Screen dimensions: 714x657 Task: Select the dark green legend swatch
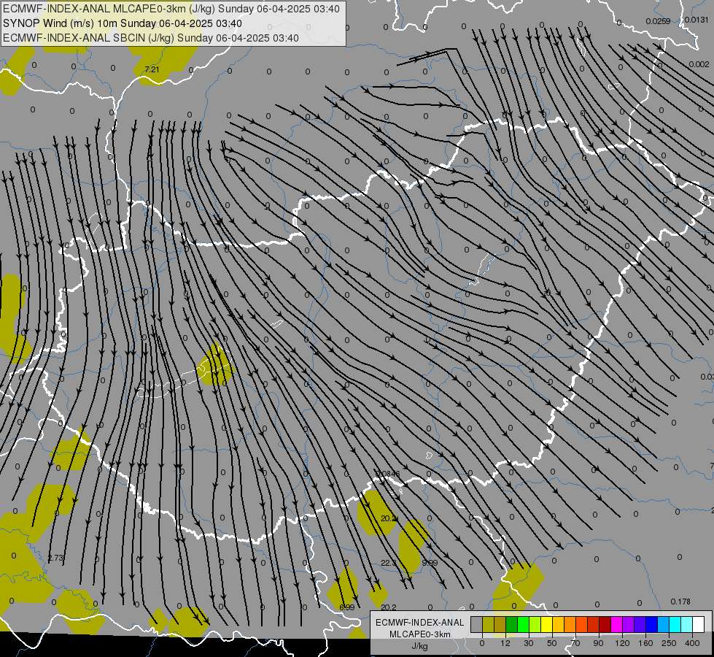[x=512, y=624]
